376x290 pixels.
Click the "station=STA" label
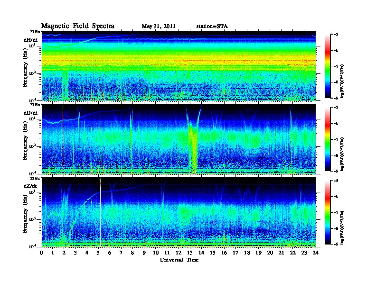coord(212,27)
